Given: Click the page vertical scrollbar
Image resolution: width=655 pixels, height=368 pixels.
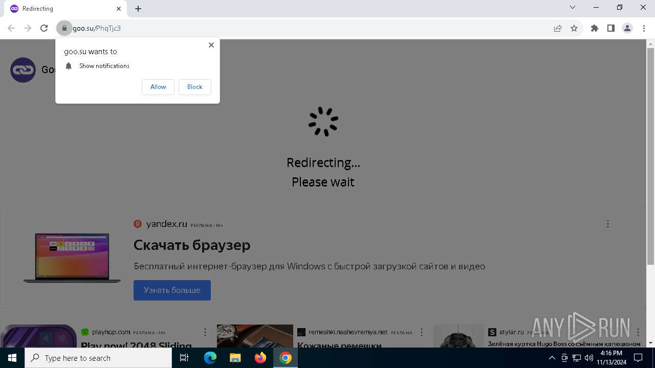Looking at the screenshot, I should pyautogui.click(x=651, y=156).
